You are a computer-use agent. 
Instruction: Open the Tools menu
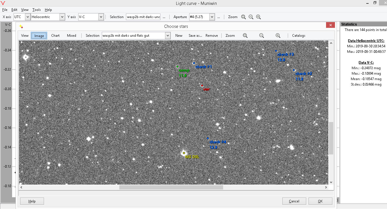[x=37, y=10]
